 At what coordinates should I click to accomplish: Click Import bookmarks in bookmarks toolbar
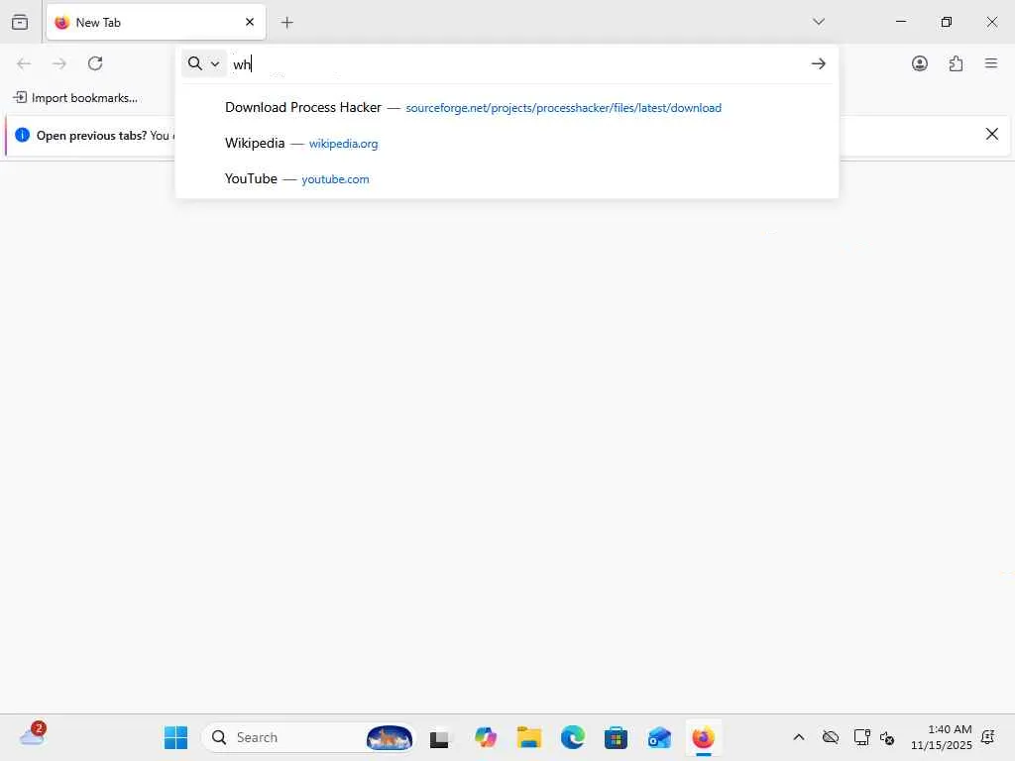click(x=75, y=98)
